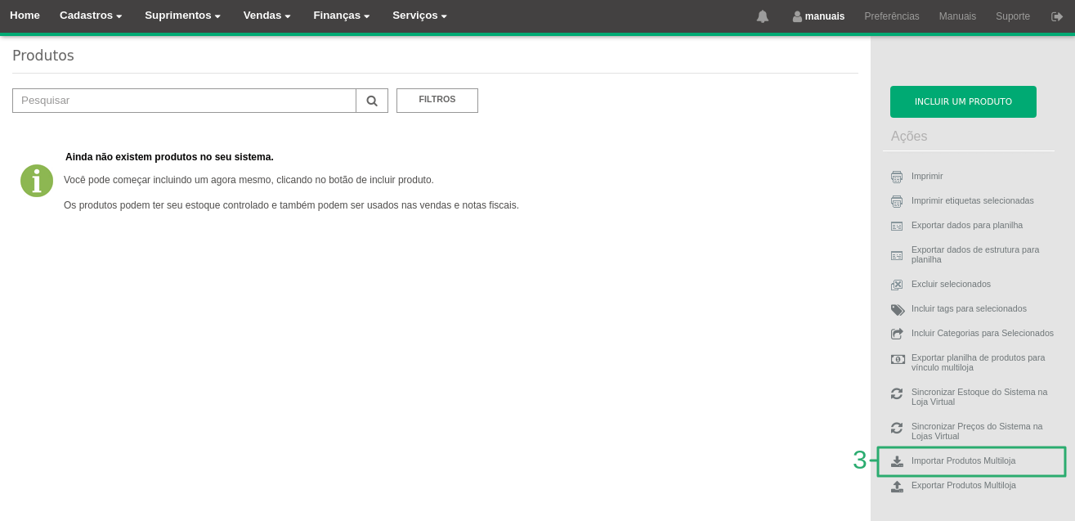Click the tags icon for Incluir tags
The height and width of the screenshot is (521, 1075).
click(x=898, y=309)
